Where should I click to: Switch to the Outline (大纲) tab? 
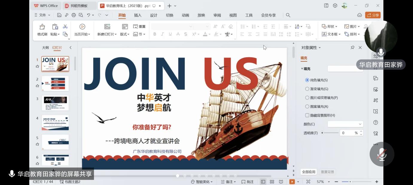pyautogui.click(x=45, y=48)
